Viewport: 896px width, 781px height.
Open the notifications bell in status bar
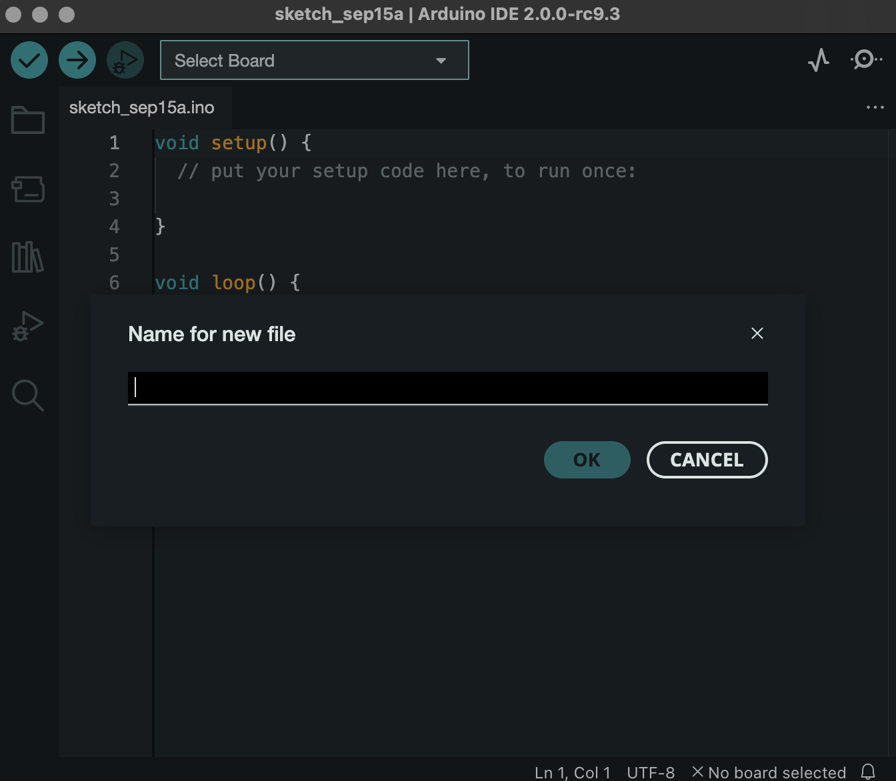[x=868, y=772]
